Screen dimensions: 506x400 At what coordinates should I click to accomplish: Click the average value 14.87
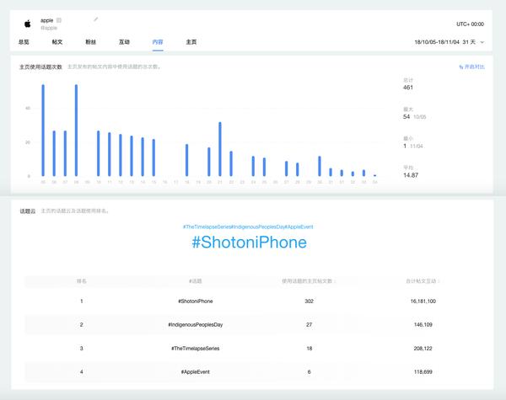click(411, 175)
